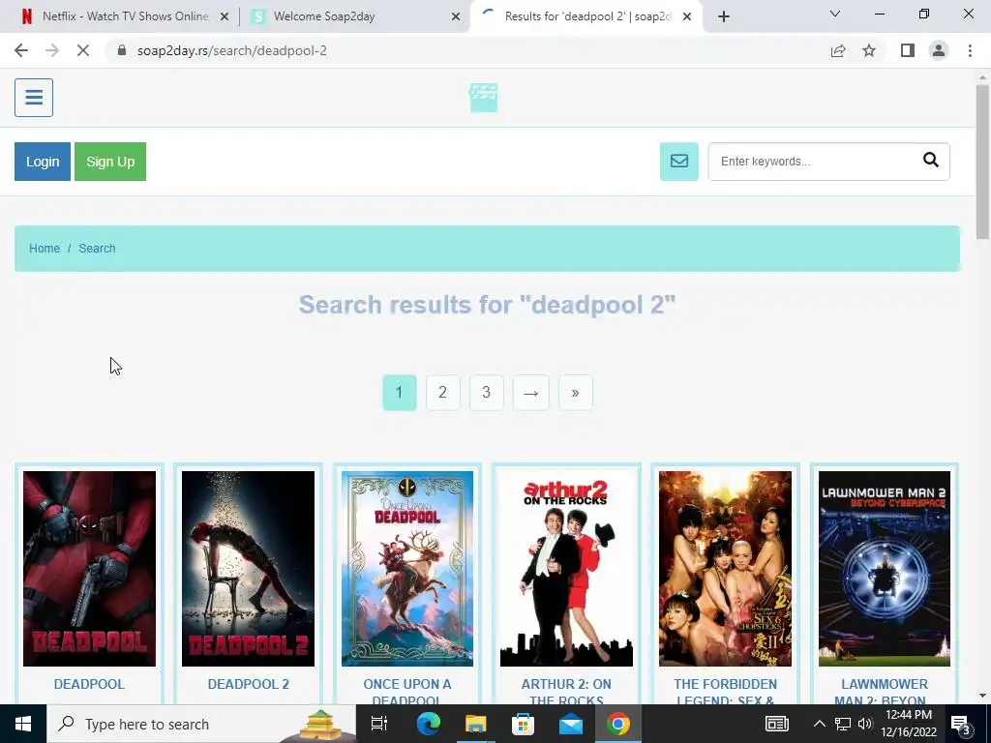This screenshot has height=743, width=991.
Task: Stop loading the page
Action: [83, 50]
